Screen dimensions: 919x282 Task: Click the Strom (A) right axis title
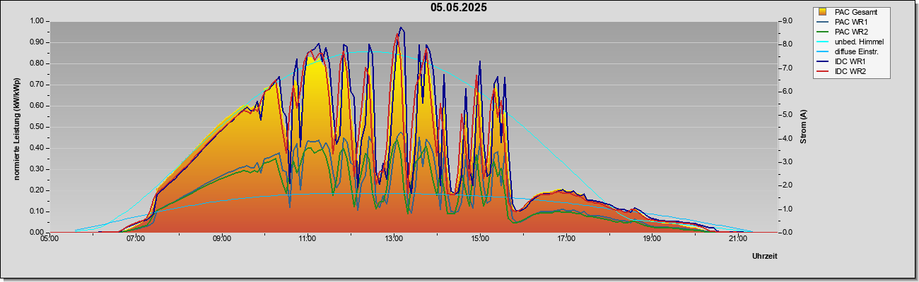[x=804, y=127]
